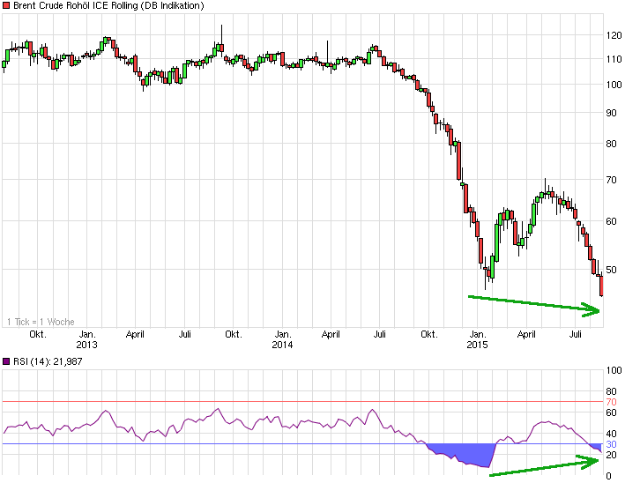Select the Jan. 2014 time axis label
The image size is (640, 483).
(282, 339)
